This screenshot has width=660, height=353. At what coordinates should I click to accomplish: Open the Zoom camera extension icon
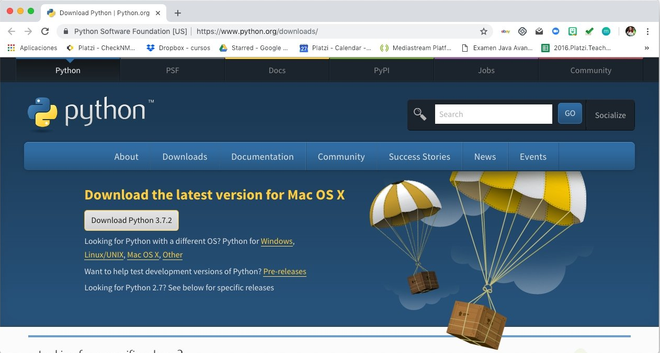[556, 31]
